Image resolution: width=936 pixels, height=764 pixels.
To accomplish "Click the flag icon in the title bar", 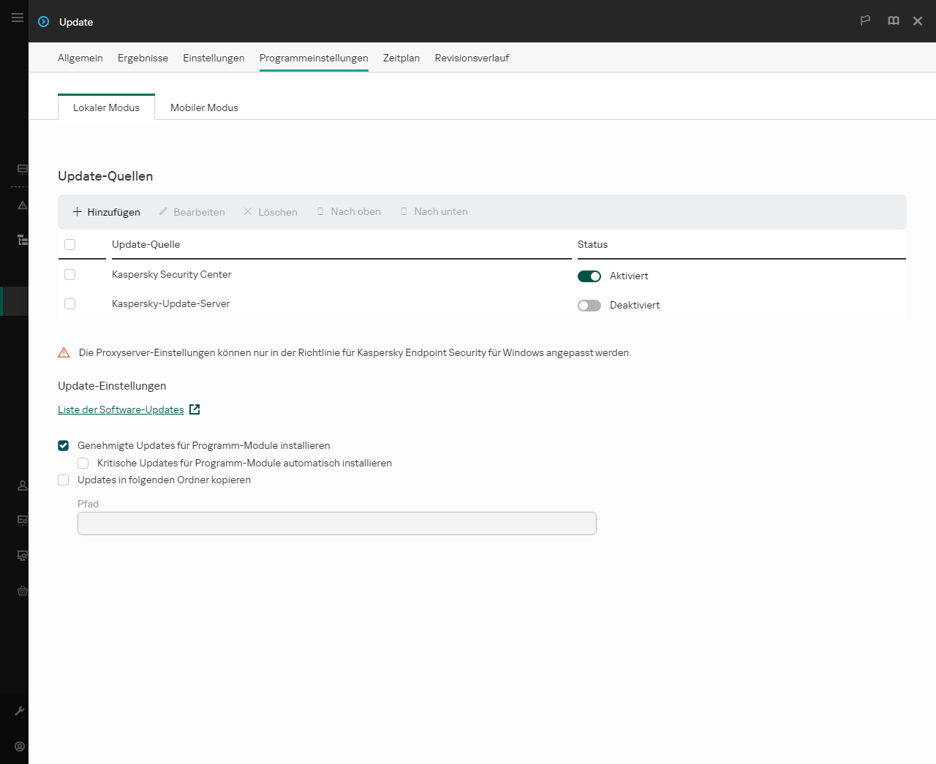I will [x=865, y=21].
